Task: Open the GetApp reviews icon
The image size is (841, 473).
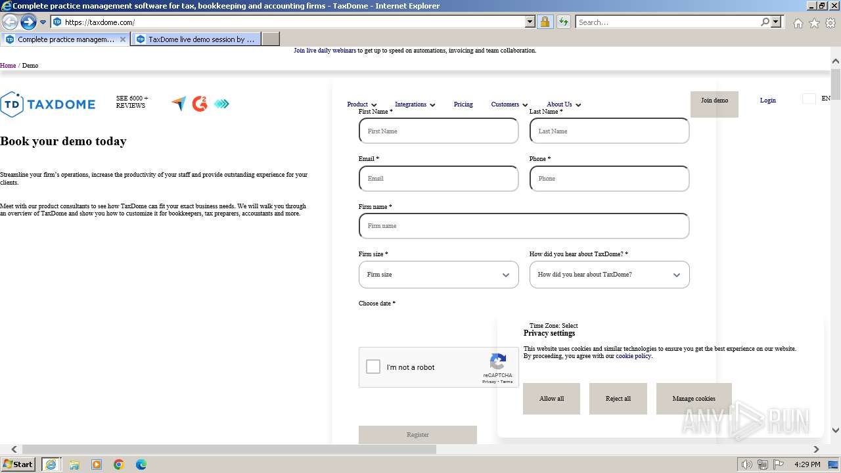Action: 221,104
